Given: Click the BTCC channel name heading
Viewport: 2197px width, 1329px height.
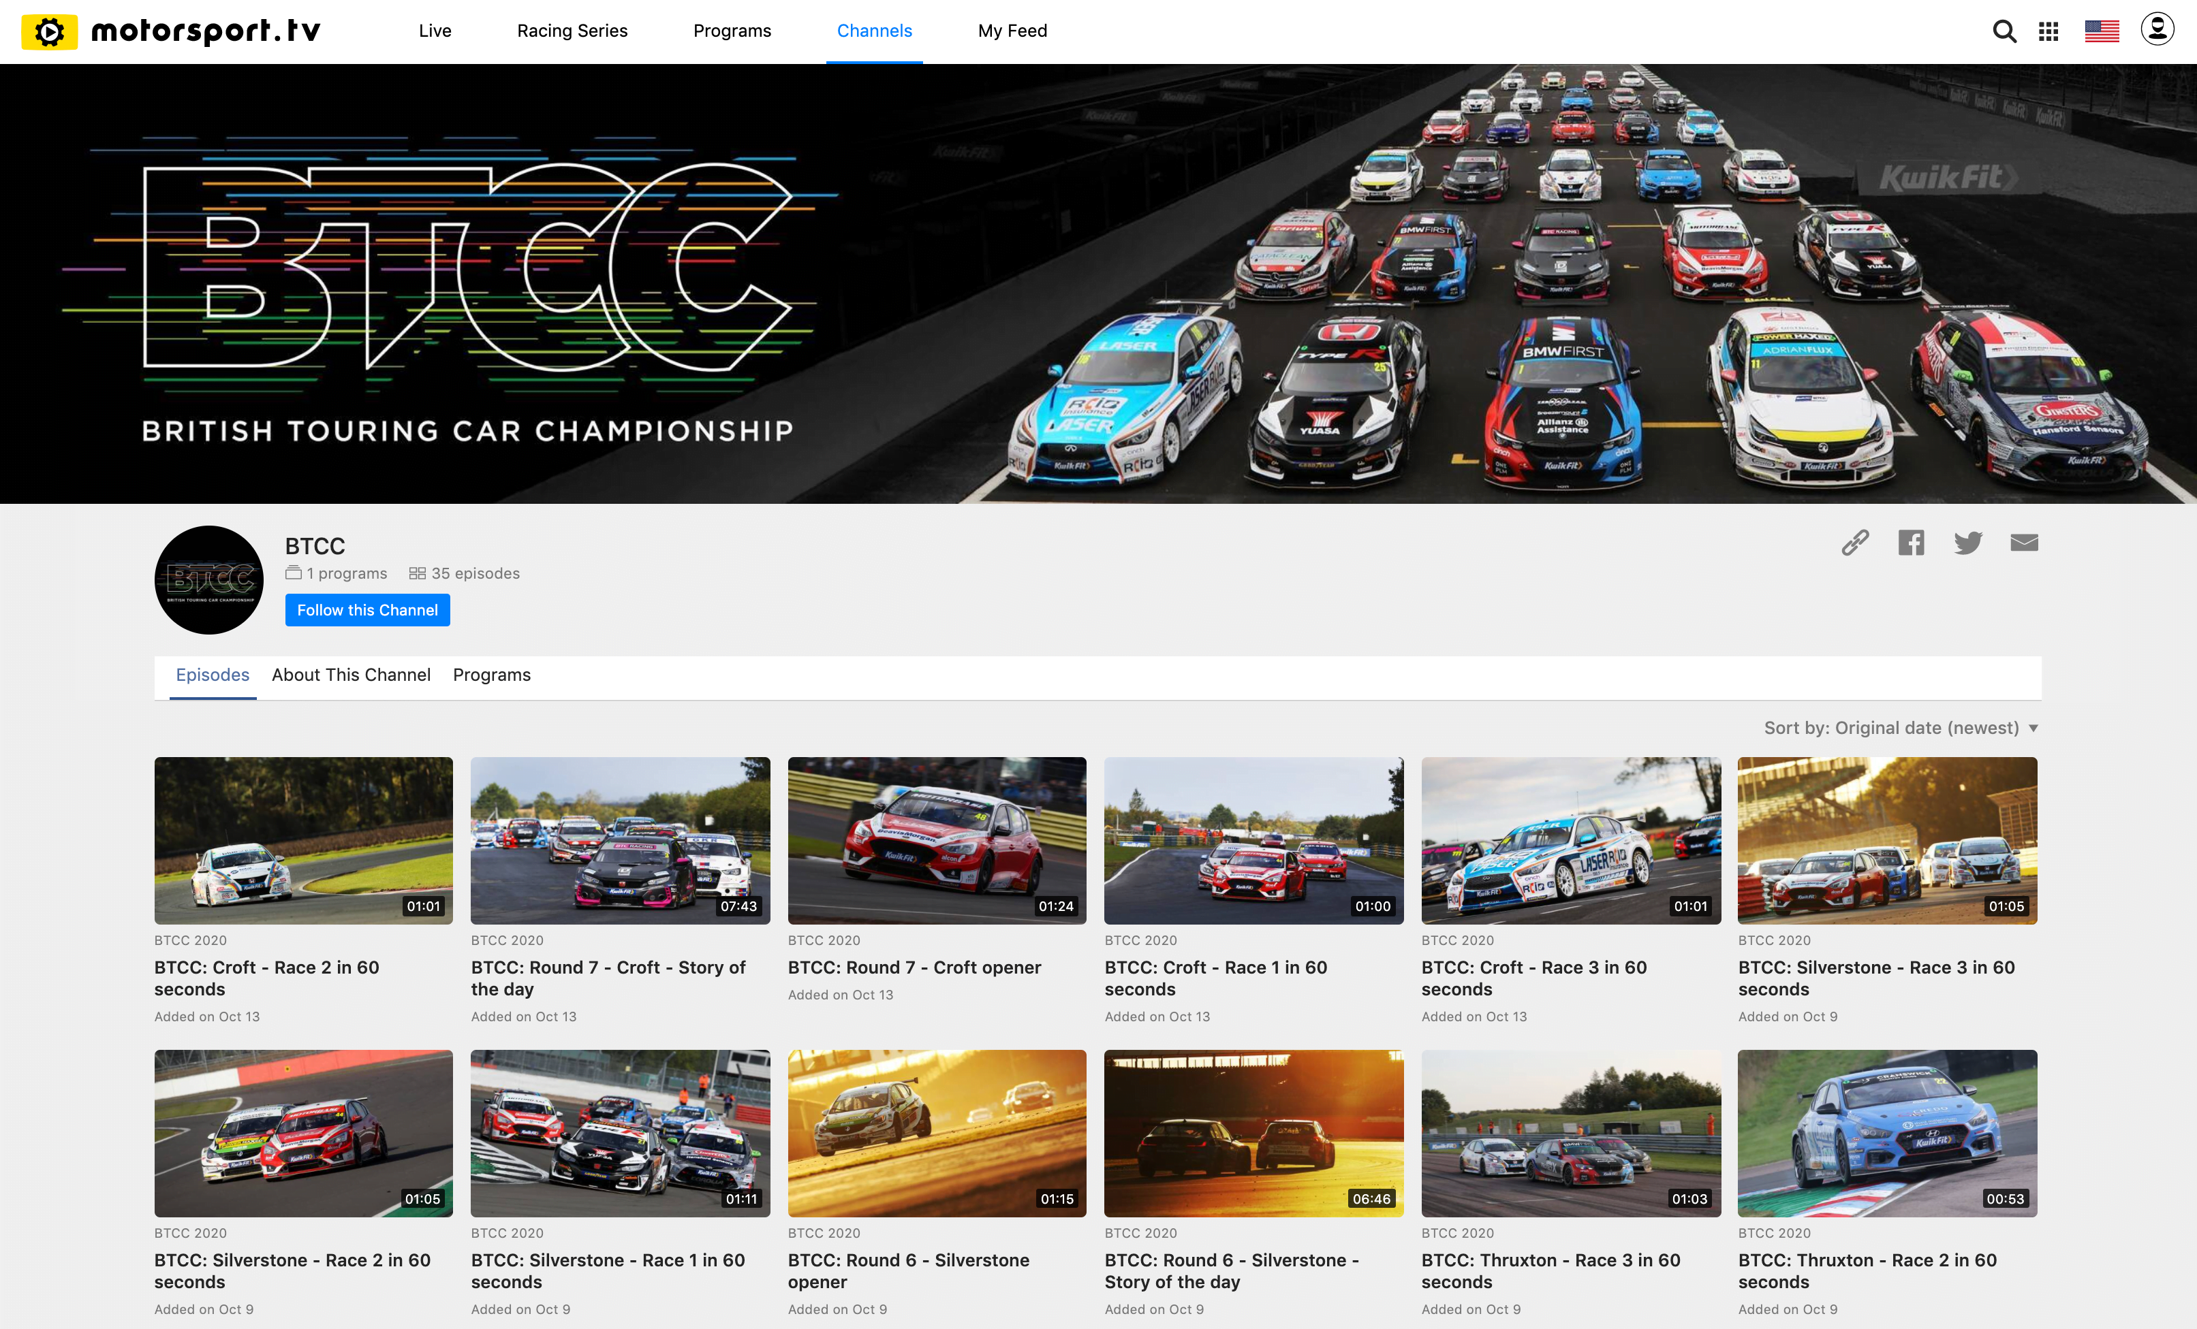Looking at the screenshot, I should tap(315, 545).
